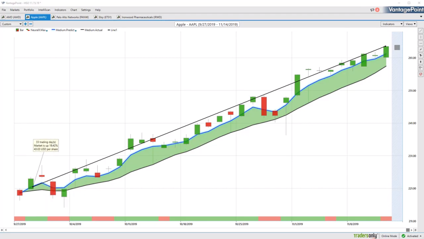Select the vertical line drawing tool
The image size is (424, 239).
click(x=421, y=37)
